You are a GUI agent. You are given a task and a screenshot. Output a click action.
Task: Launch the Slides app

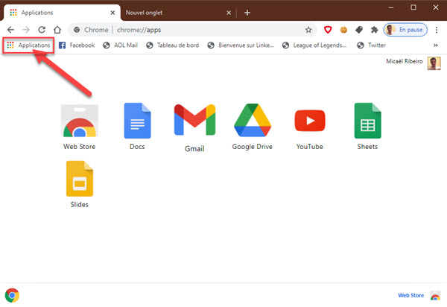point(80,185)
